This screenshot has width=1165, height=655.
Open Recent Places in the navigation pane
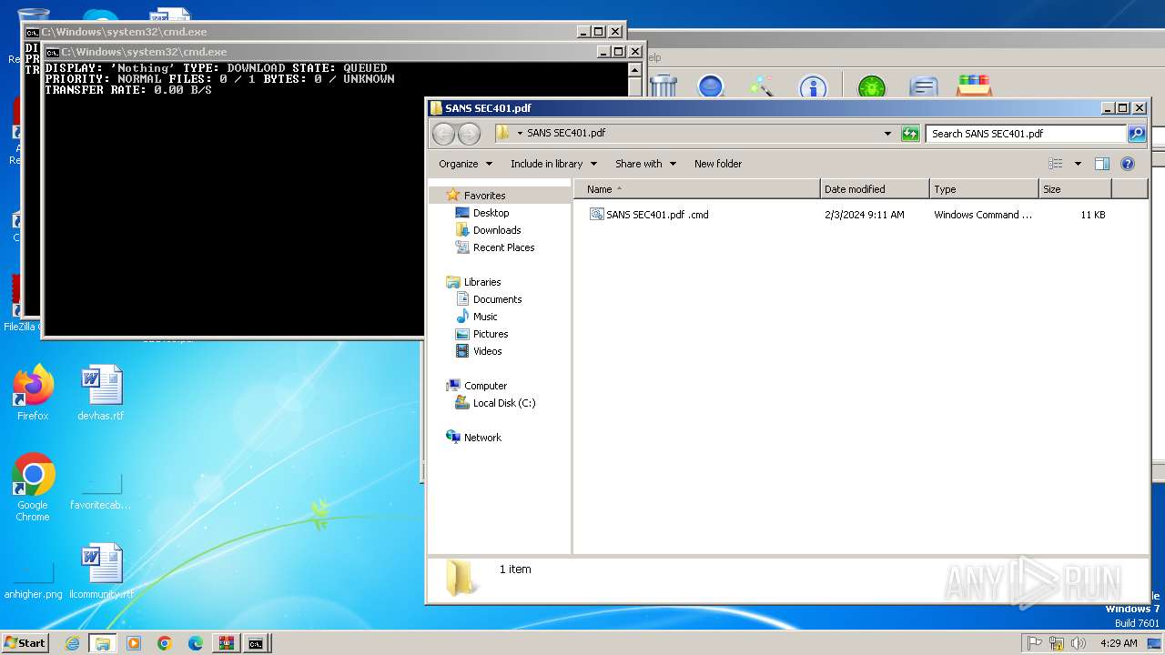coord(503,247)
